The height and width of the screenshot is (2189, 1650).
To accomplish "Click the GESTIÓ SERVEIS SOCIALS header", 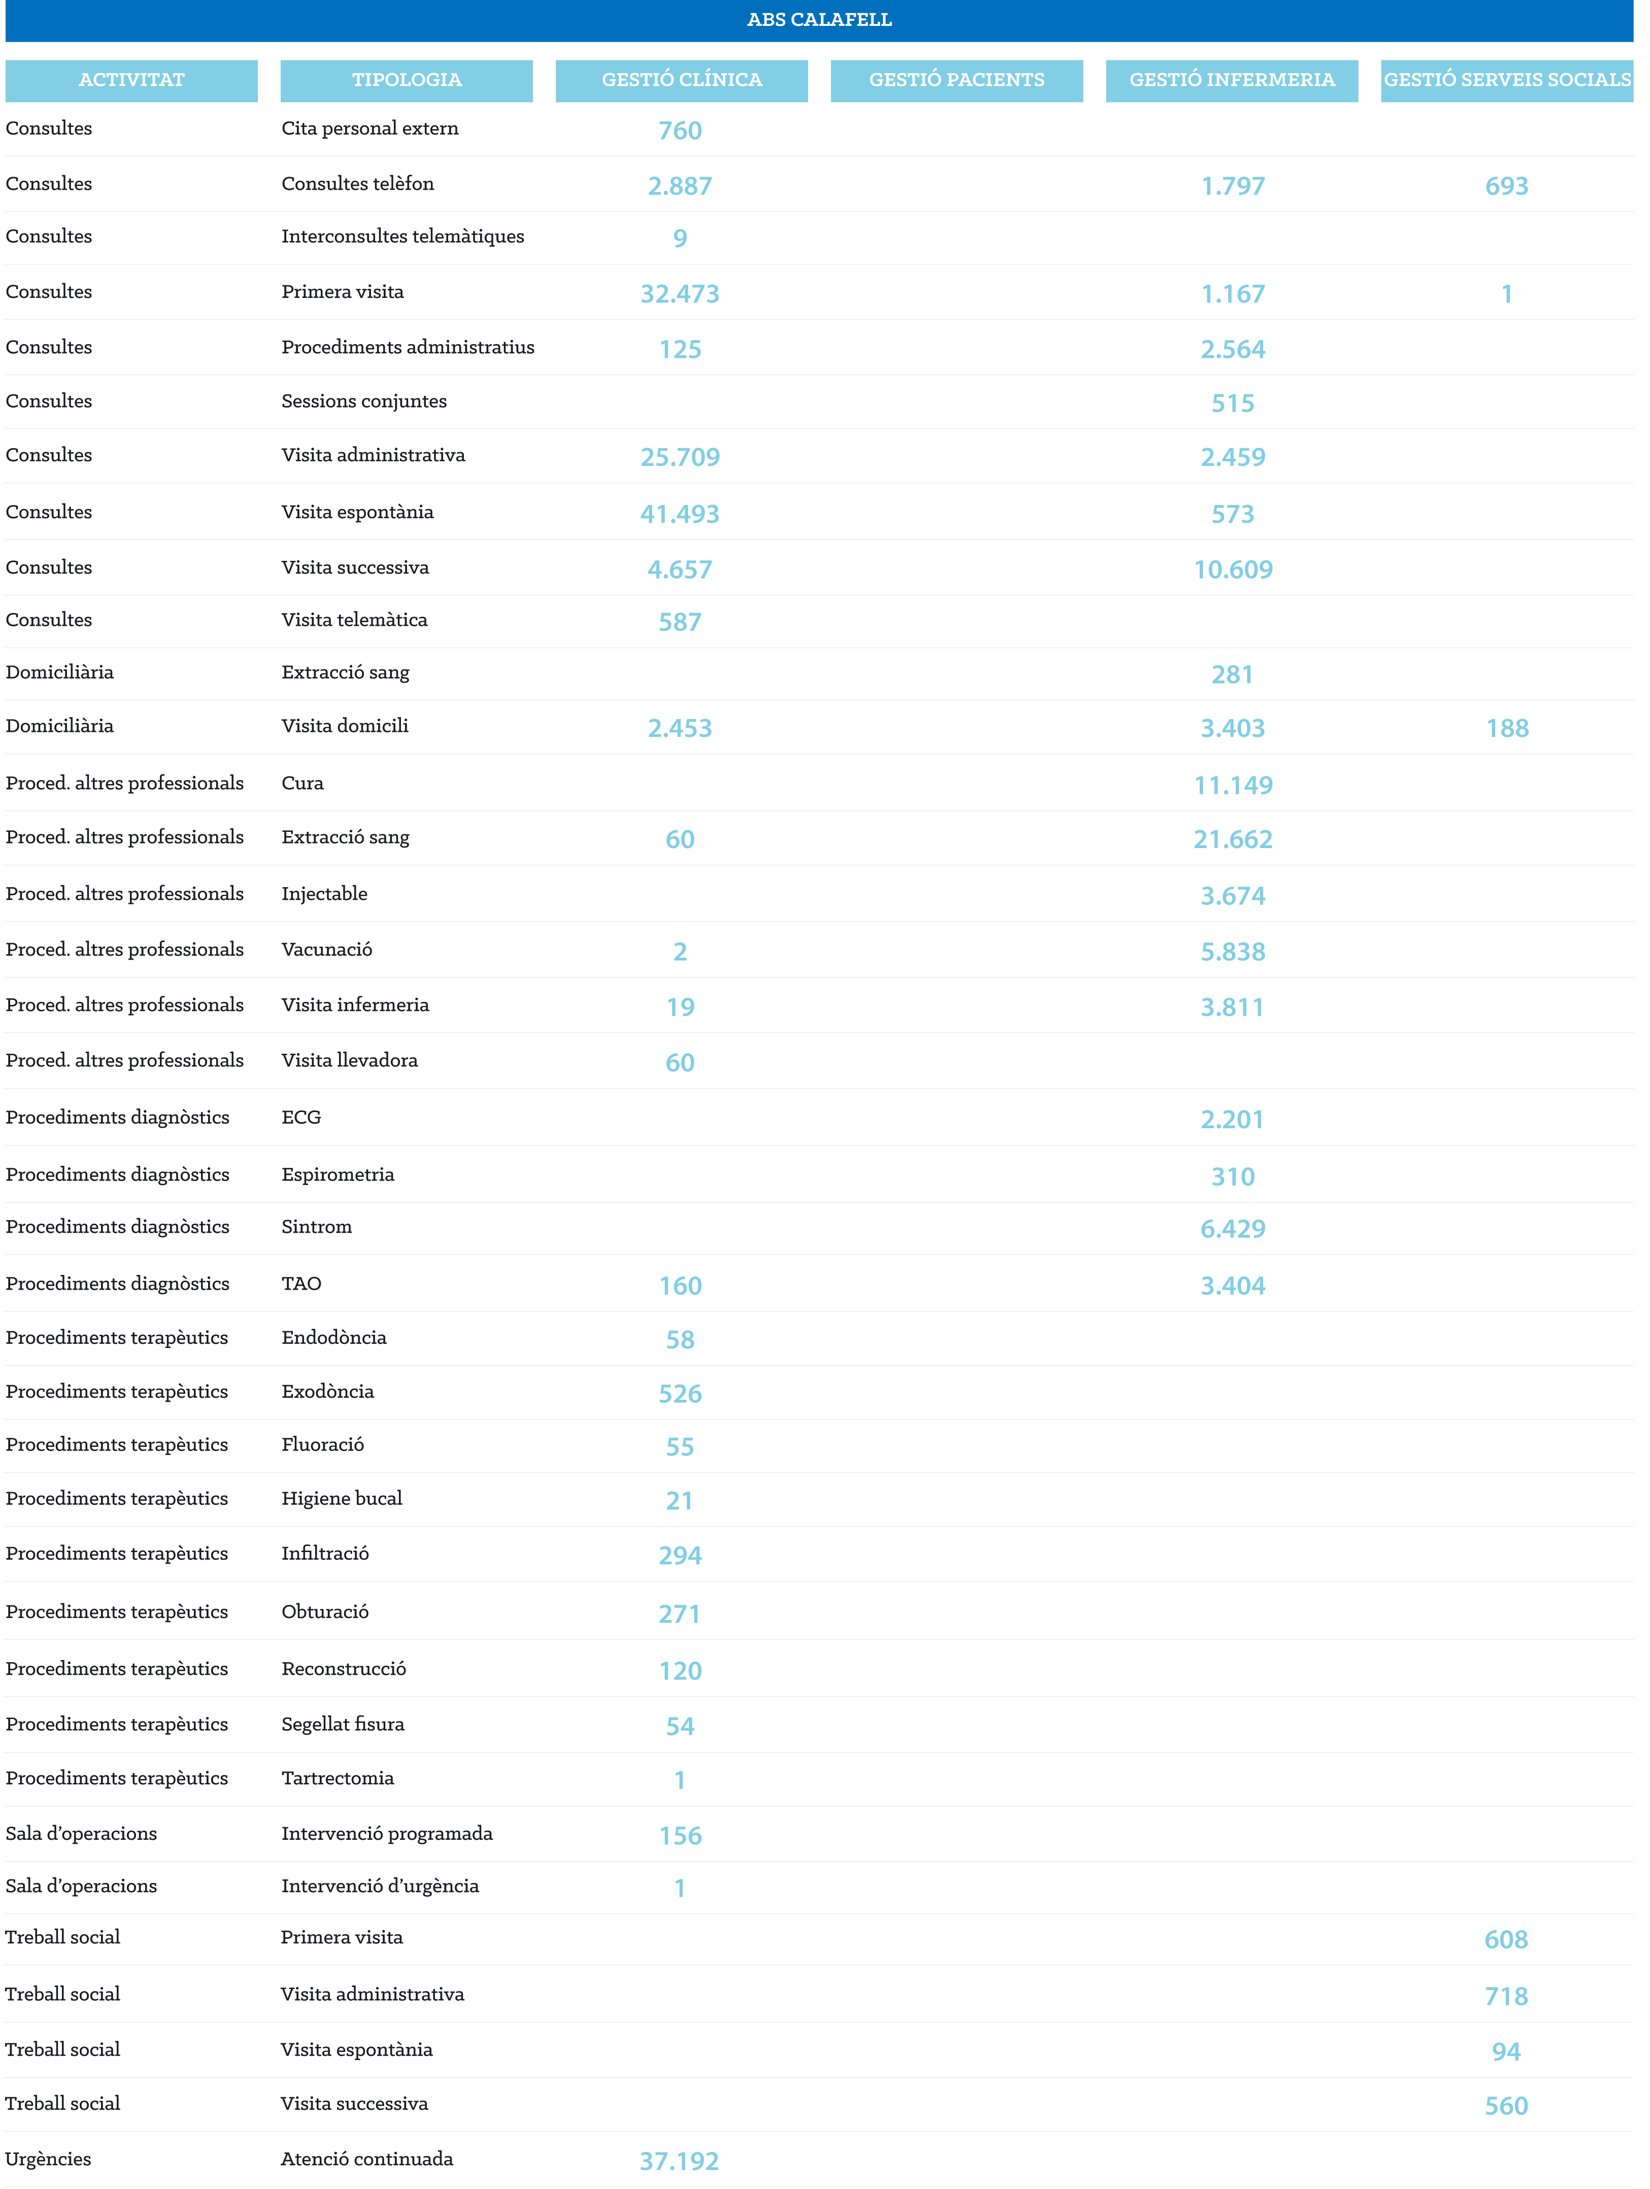I will [1507, 80].
